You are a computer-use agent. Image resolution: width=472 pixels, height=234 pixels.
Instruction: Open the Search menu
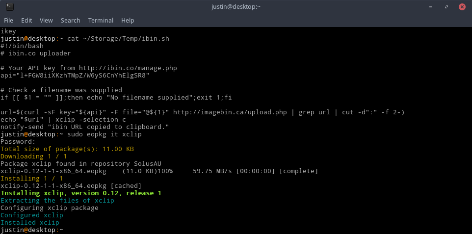tap(71, 21)
